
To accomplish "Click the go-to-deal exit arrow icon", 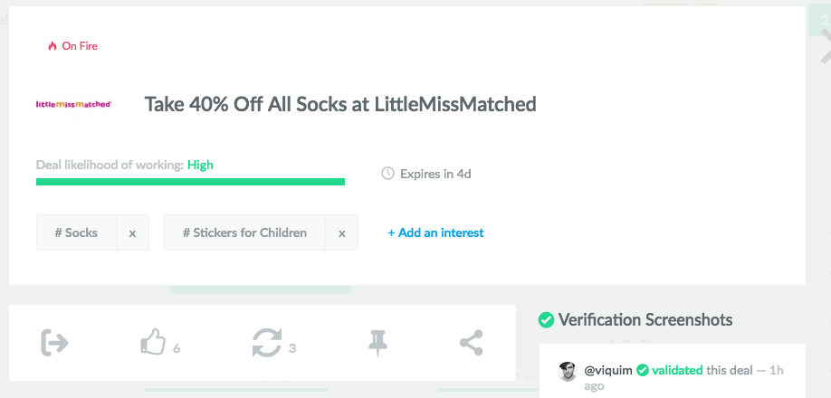I will (x=55, y=343).
